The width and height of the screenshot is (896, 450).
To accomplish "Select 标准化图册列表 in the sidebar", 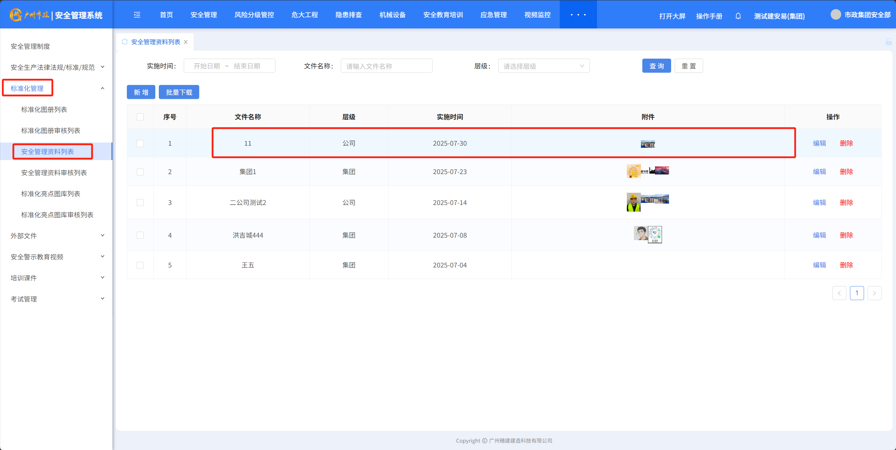I will pyautogui.click(x=44, y=110).
